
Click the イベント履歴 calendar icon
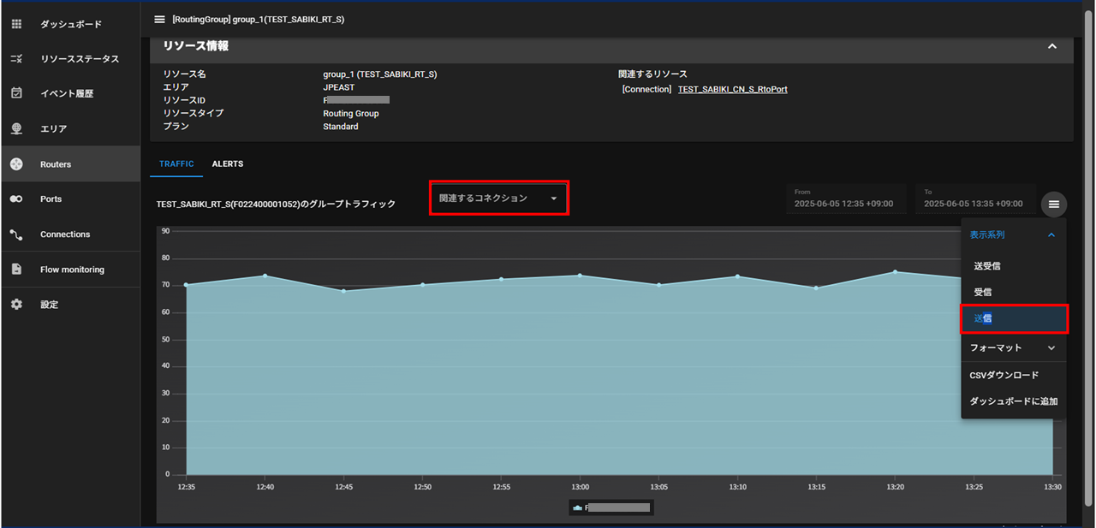(x=16, y=93)
